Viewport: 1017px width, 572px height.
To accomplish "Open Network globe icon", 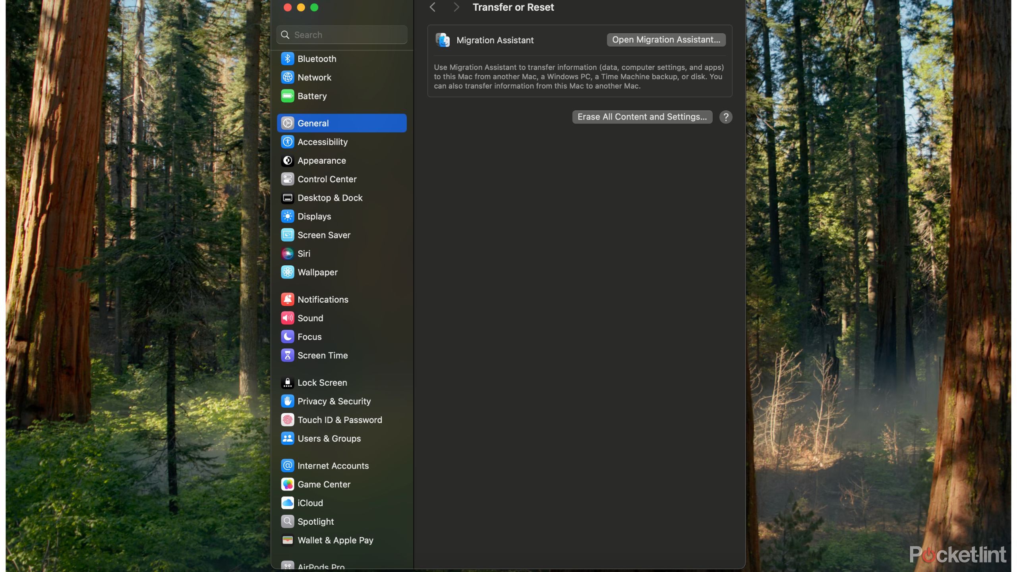I will tap(288, 77).
